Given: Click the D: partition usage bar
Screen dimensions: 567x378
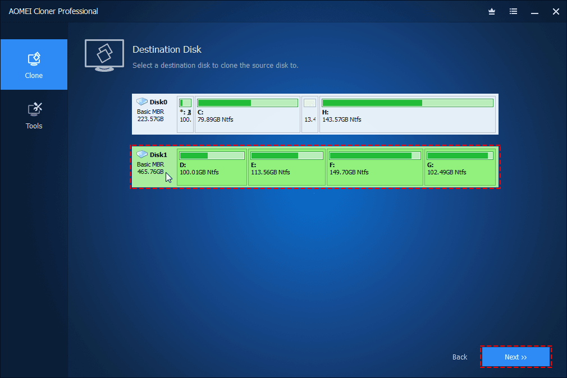Looking at the screenshot, I should coord(212,156).
